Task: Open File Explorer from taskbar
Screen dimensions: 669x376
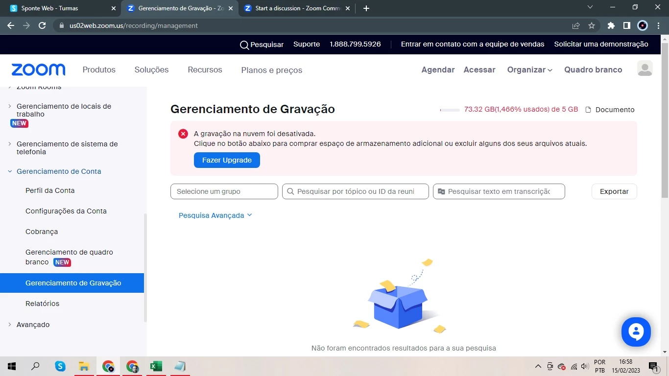Action: [84, 366]
